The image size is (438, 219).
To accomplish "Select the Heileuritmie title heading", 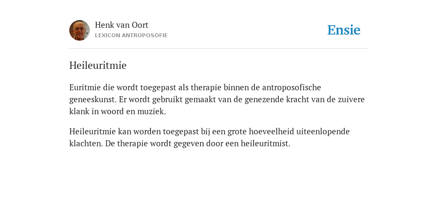I will click(98, 65).
